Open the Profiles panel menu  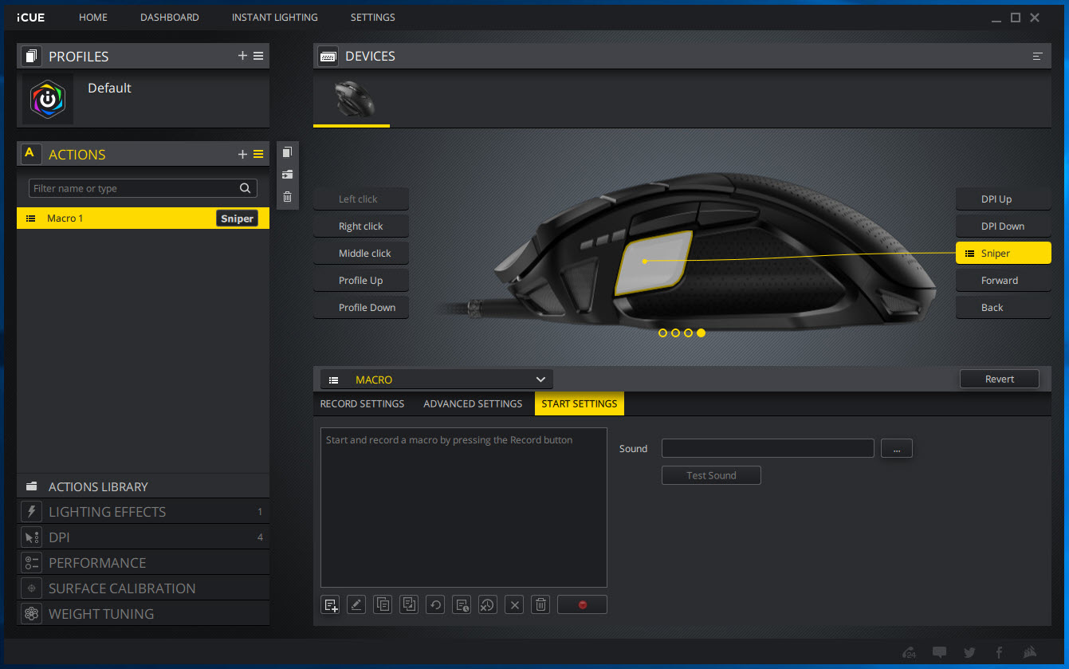click(x=258, y=56)
